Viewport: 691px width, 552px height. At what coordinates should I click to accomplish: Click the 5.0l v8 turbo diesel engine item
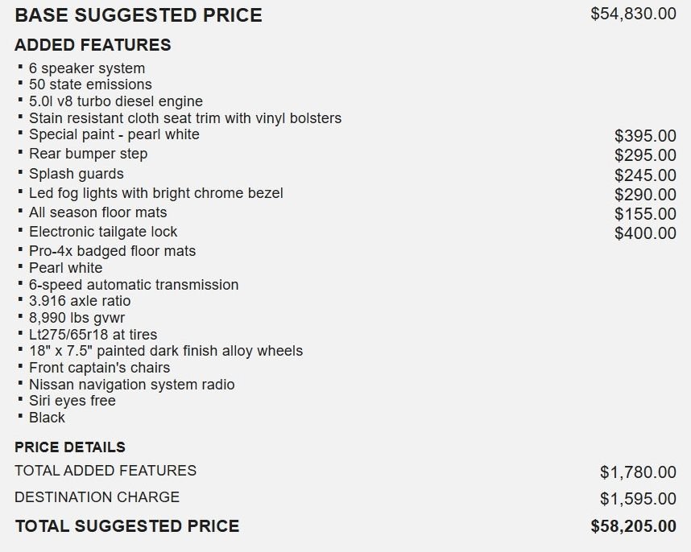(116, 101)
